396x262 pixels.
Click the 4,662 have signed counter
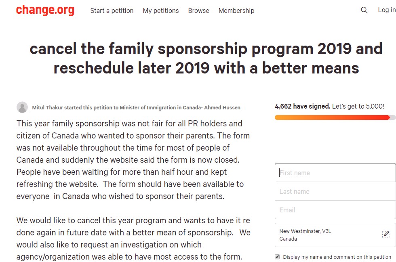point(302,107)
